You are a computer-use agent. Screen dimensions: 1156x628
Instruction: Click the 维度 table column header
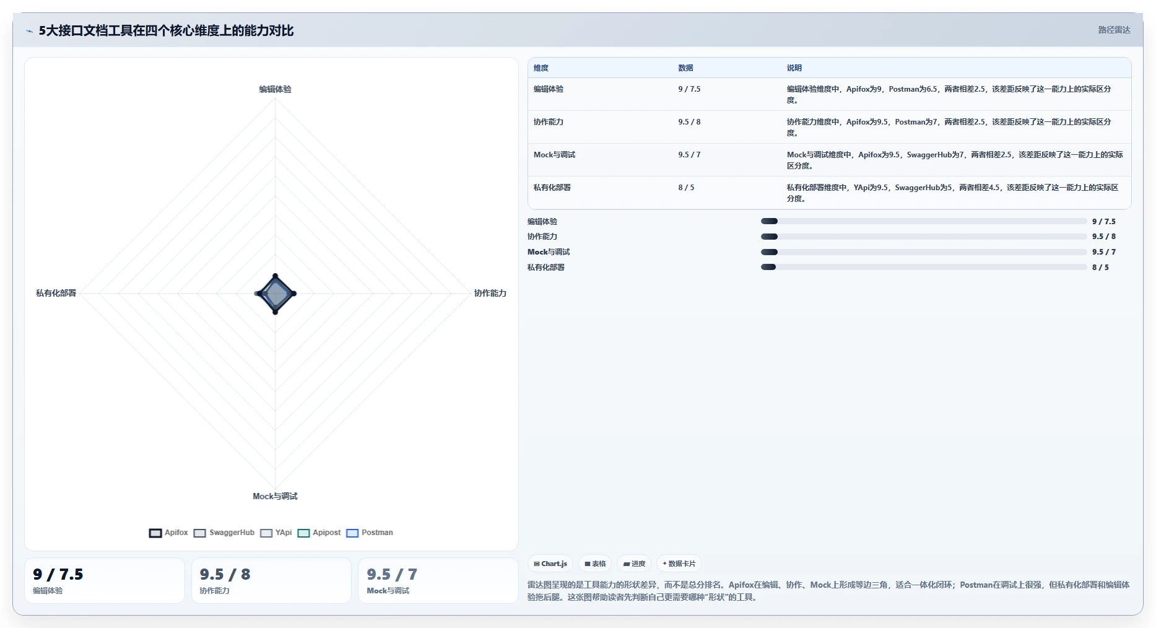pyautogui.click(x=541, y=68)
